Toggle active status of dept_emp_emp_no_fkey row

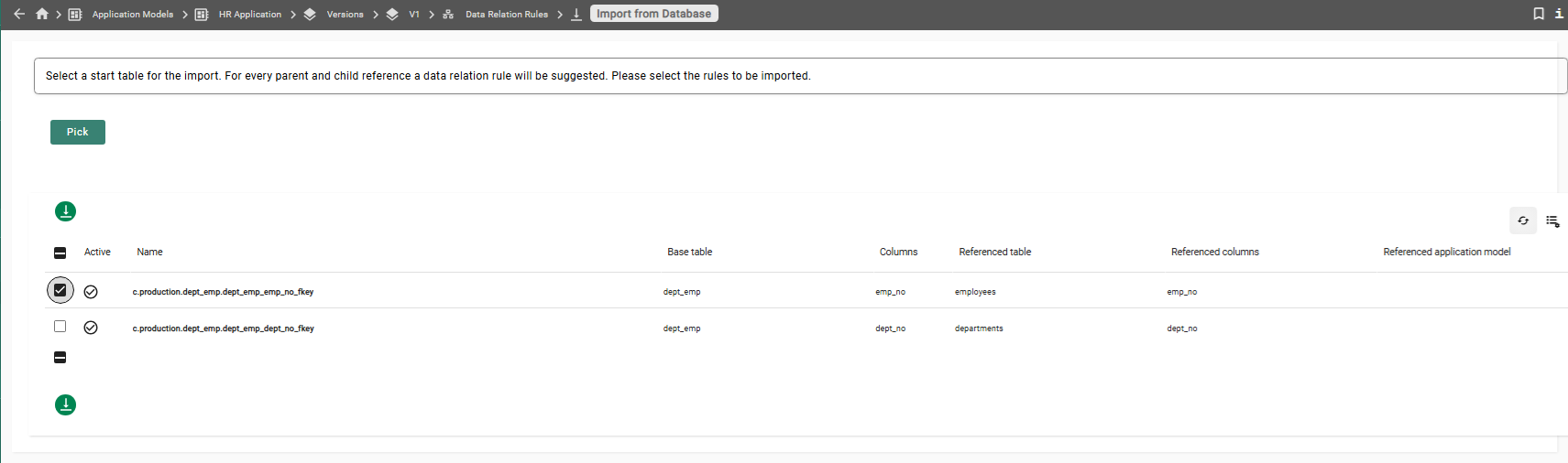pos(91,292)
